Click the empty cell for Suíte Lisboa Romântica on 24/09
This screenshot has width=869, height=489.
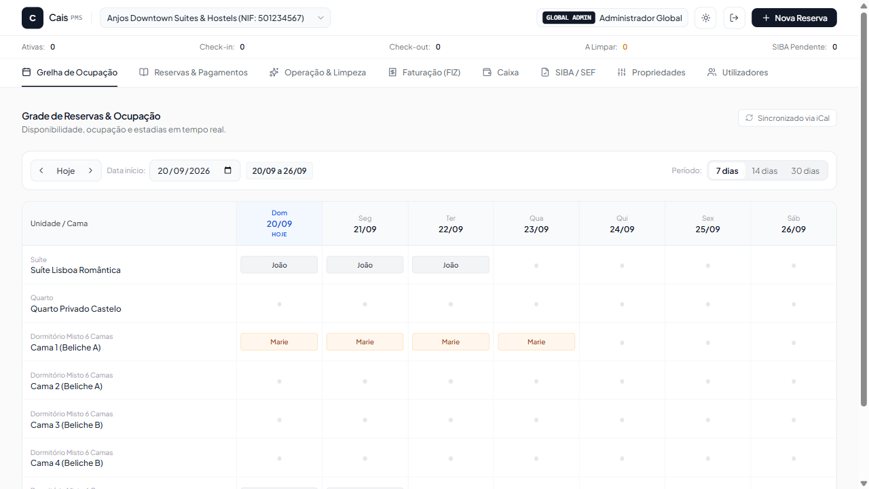coord(622,265)
